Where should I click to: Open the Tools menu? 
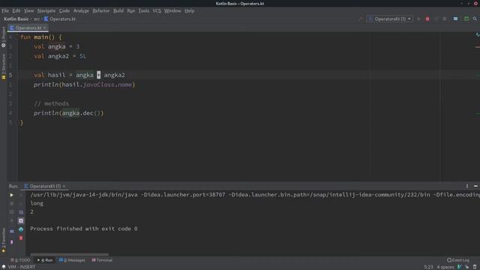click(144, 10)
